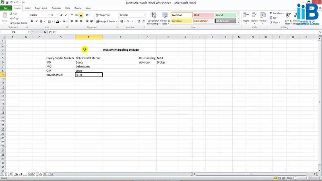This screenshot has height=181, width=322.
Task: Activate the Format Painter tool
Action: pos(19,23)
